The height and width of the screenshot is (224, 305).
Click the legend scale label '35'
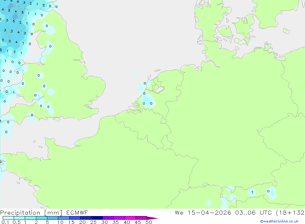pos(116,222)
